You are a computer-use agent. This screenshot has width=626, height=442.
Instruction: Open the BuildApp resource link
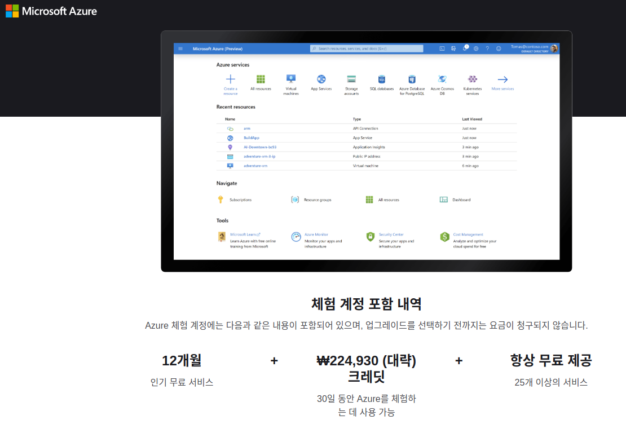pos(252,138)
